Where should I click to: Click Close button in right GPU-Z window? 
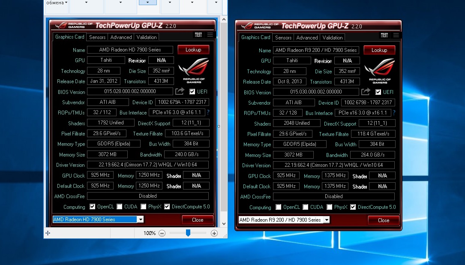point(384,220)
